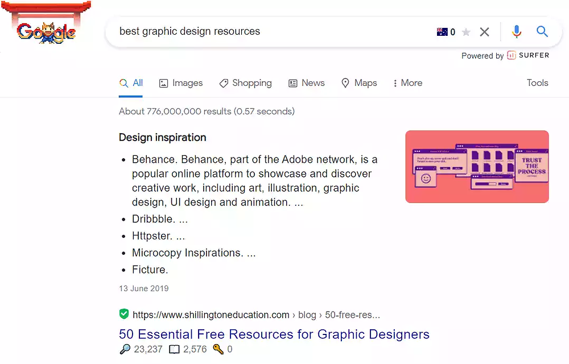Open the Maps tab
The width and height of the screenshot is (569, 364).
click(x=359, y=83)
